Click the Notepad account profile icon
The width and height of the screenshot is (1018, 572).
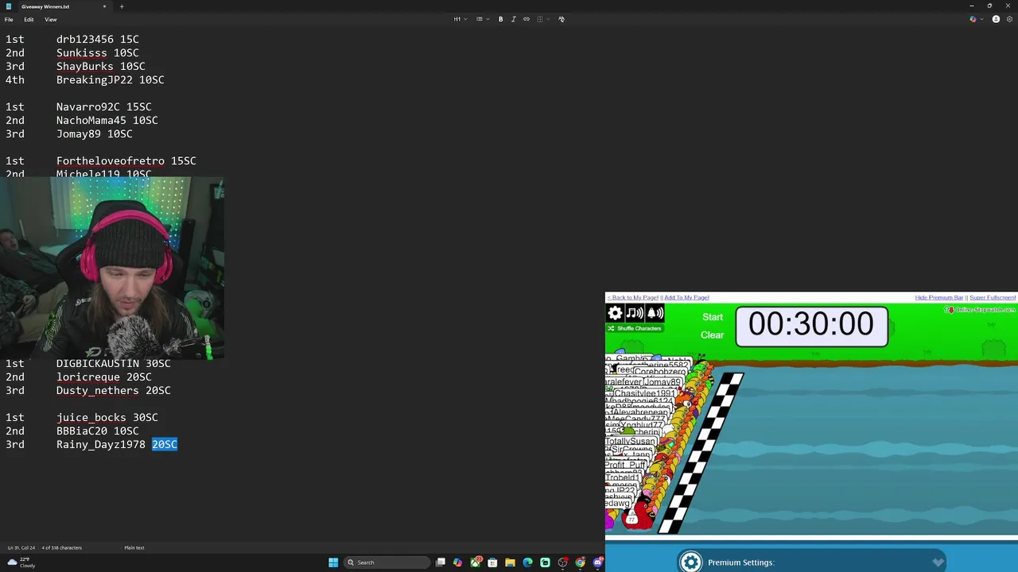pyautogui.click(x=996, y=19)
